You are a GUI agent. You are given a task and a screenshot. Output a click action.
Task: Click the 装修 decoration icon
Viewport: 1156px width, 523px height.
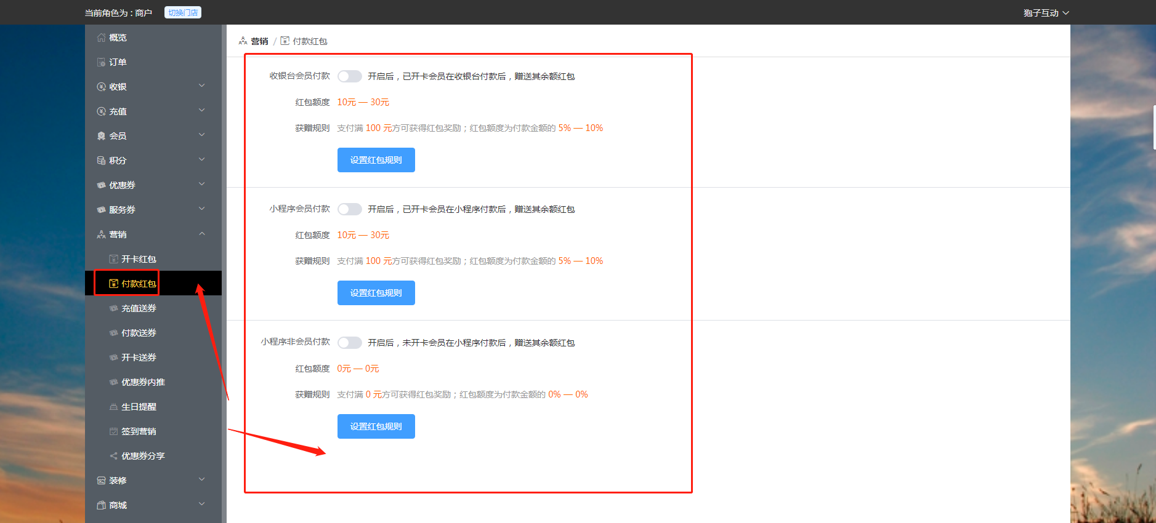click(101, 481)
